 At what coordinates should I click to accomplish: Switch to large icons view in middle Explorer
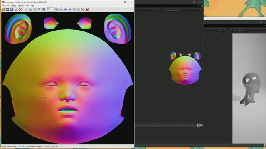point(201,125)
